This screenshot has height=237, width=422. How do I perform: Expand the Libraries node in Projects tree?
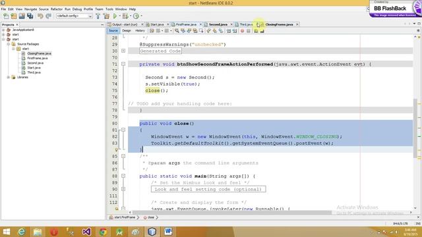point(9,77)
